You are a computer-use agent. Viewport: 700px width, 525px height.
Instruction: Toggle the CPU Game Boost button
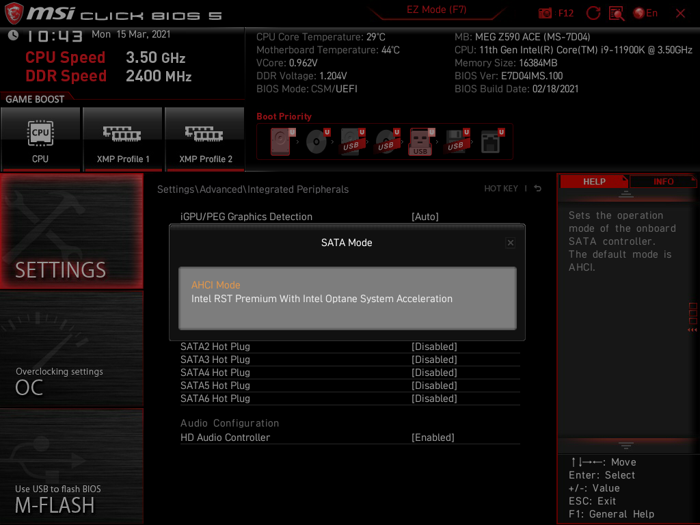[x=40, y=139]
